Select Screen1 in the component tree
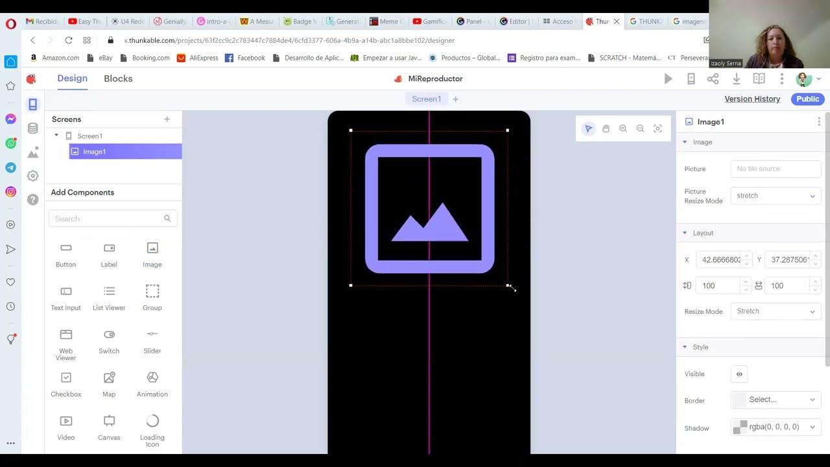This screenshot has width=830, height=467. tap(89, 136)
